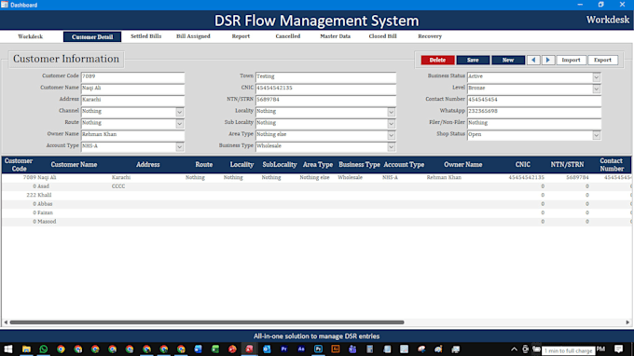Image resolution: width=634 pixels, height=356 pixels.
Task: Open the Windows notification center icon
Action: coord(618,349)
